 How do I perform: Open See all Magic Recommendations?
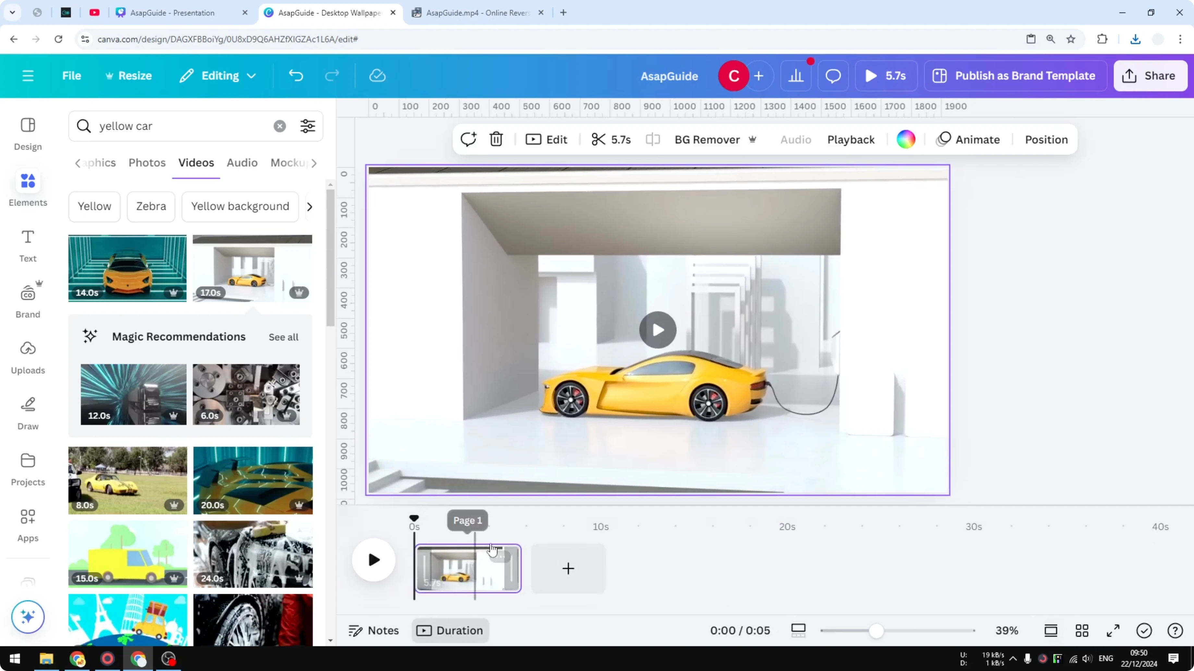(283, 337)
